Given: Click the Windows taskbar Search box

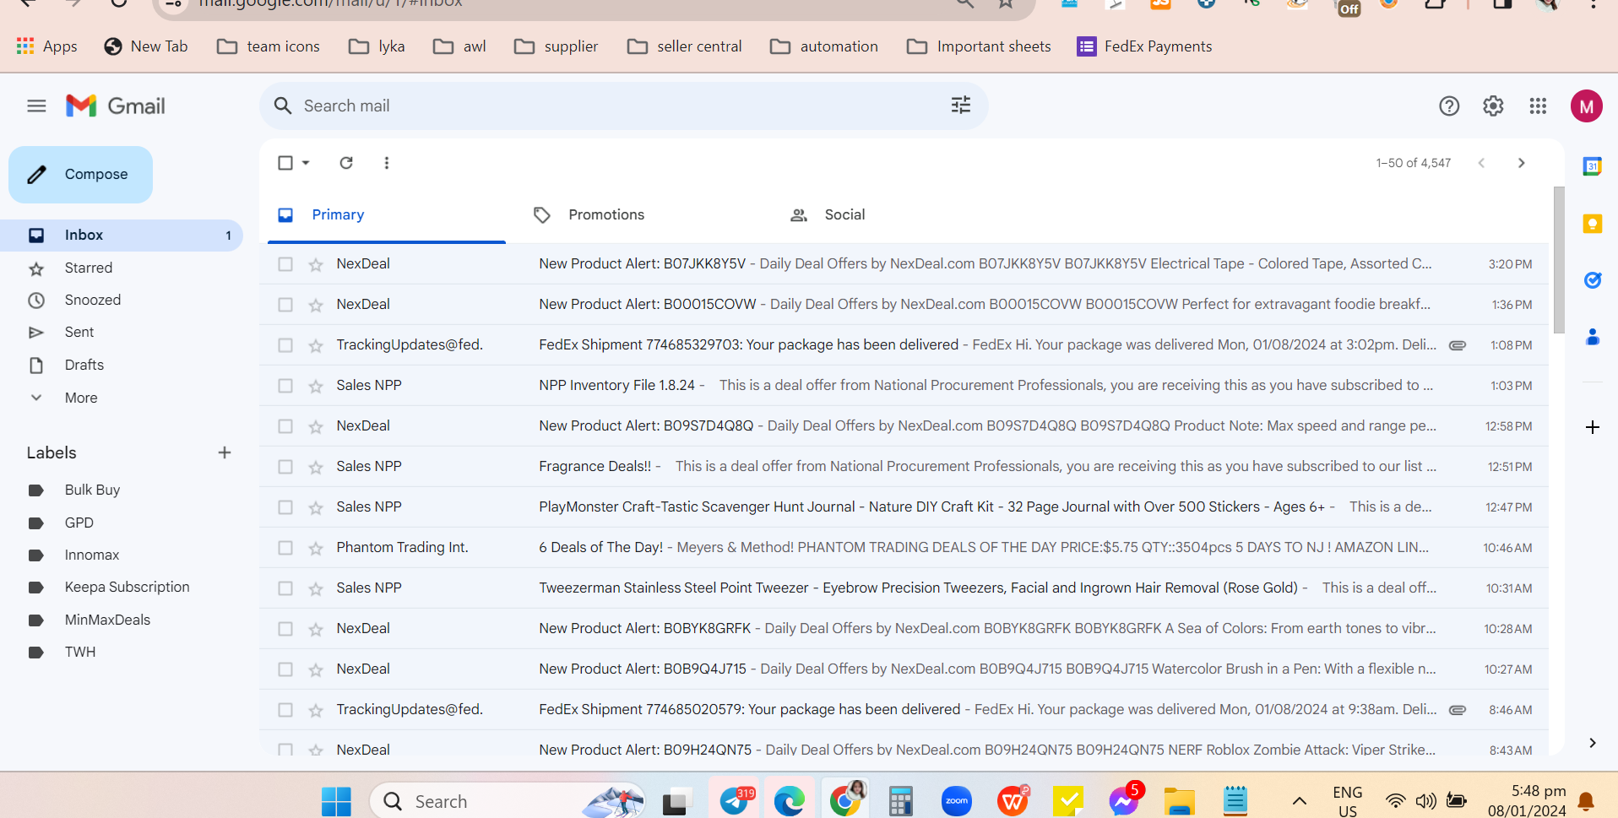Looking at the screenshot, I should click(x=507, y=800).
